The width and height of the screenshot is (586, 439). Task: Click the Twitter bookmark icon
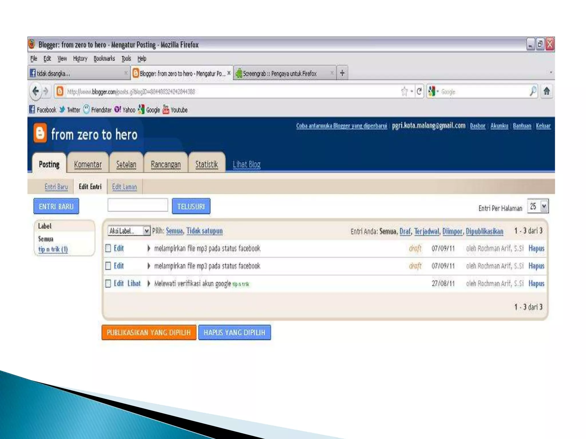pos(62,110)
